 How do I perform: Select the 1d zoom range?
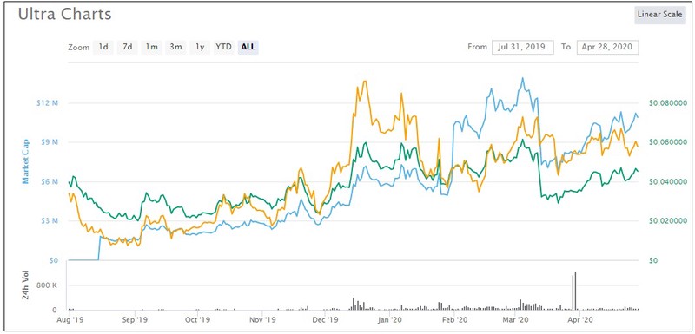coord(103,47)
